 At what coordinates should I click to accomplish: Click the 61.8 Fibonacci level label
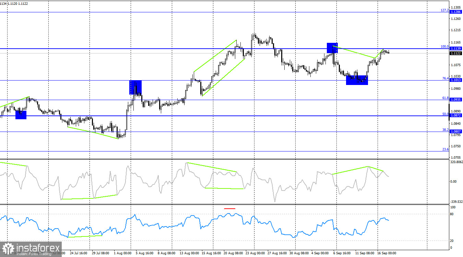pos(446,98)
